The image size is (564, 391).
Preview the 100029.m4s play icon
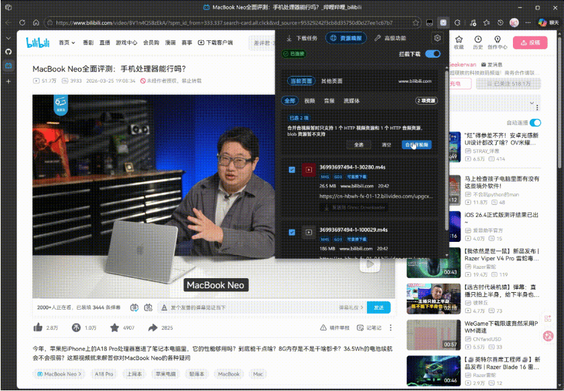point(309,232)
